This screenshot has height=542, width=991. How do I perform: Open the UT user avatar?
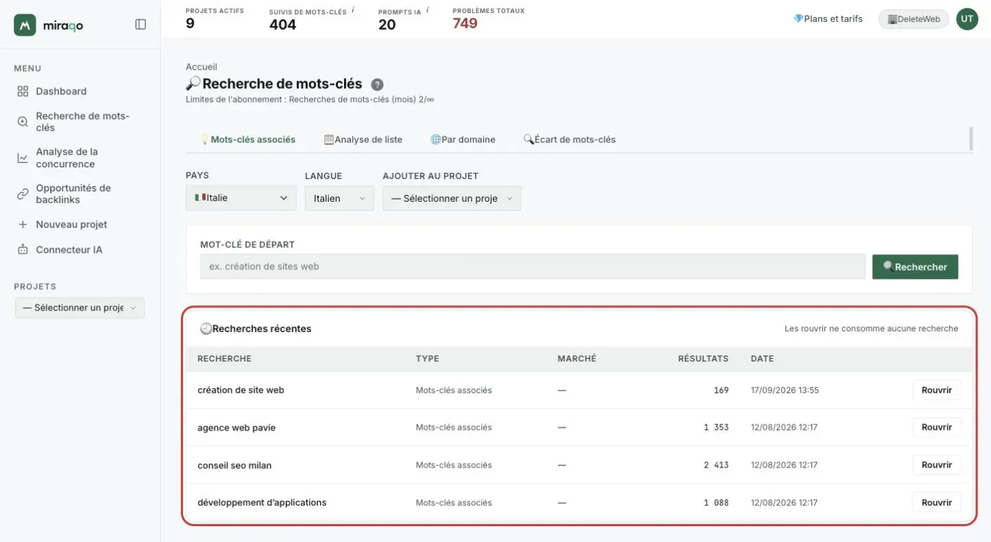[x=967, y=19]
